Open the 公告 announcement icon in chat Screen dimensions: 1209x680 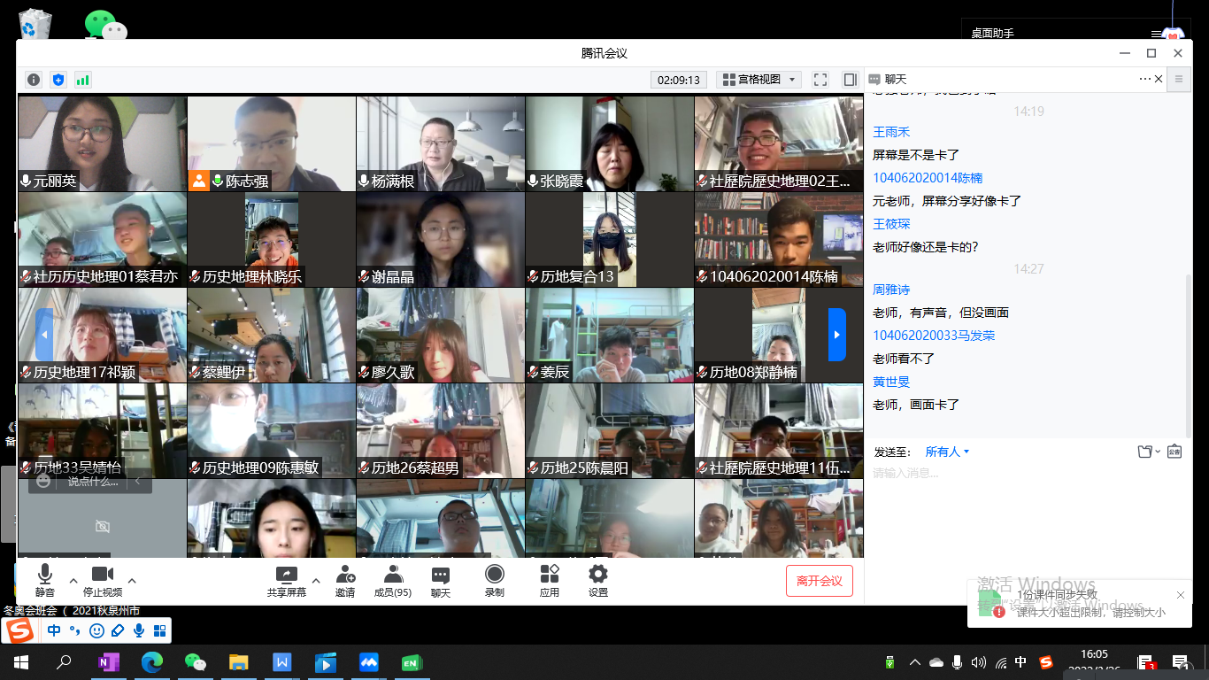click(1174, 452)
